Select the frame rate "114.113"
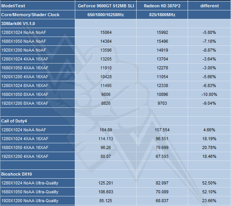 click(x=106, y=139)
